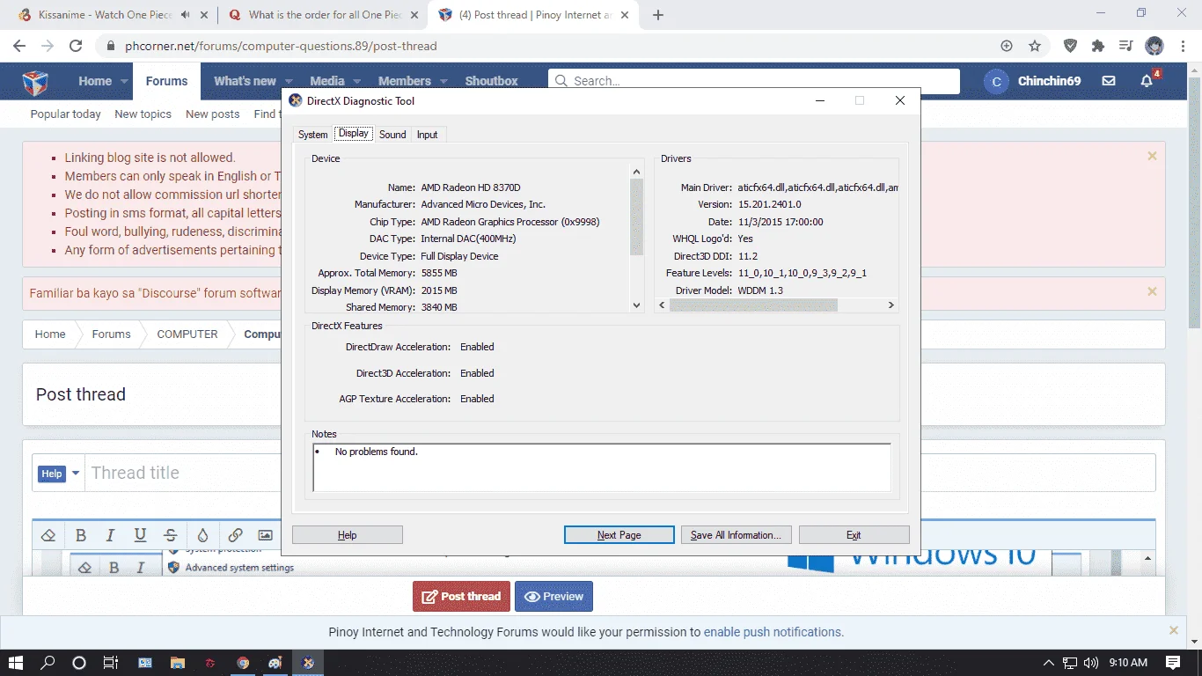Screen dimensions: 1202x676
Task: Preview the thread with Preview button
Action: 554,596
